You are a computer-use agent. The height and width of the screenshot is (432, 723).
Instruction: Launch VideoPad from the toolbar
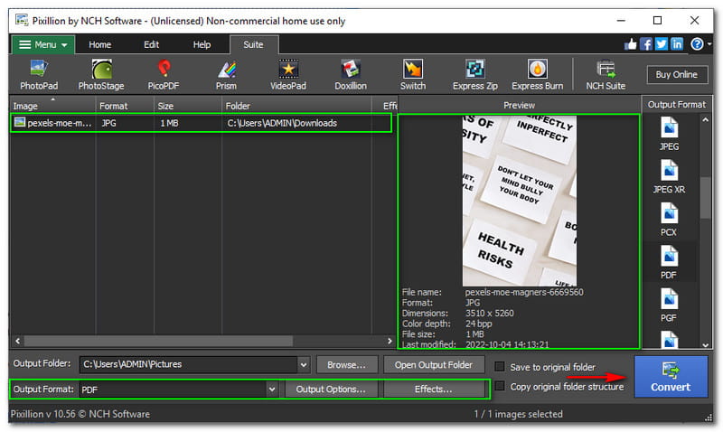click(288, 74)
